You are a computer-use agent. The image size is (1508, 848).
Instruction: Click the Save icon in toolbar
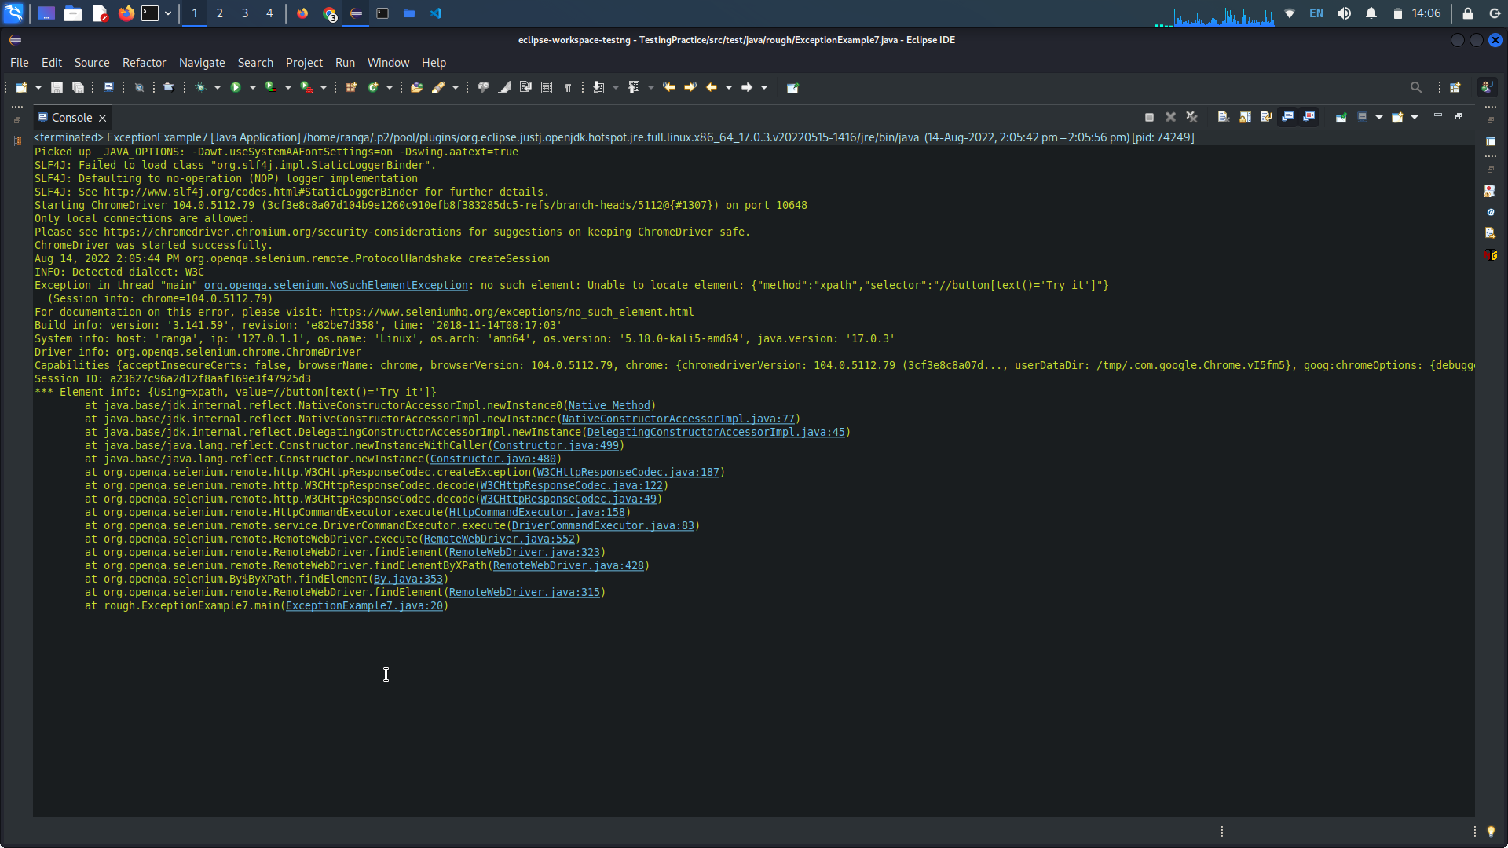(57, 87)
